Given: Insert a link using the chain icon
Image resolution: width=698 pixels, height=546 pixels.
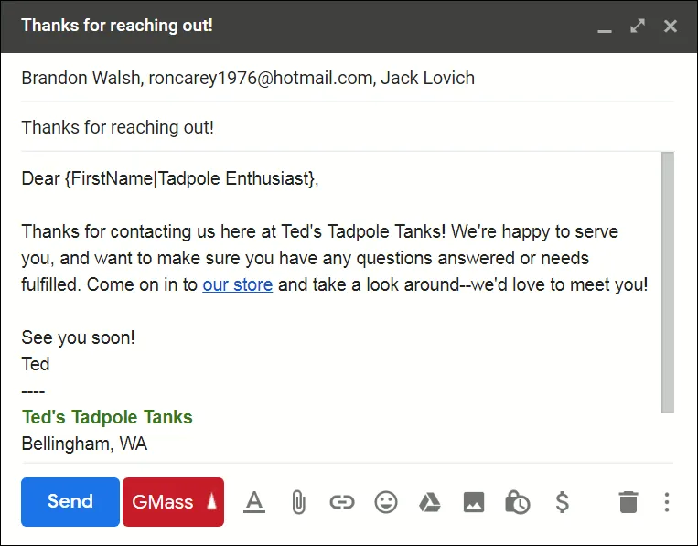Looking at the screenshot, I should pyautogui.click(x=342, y=502).
